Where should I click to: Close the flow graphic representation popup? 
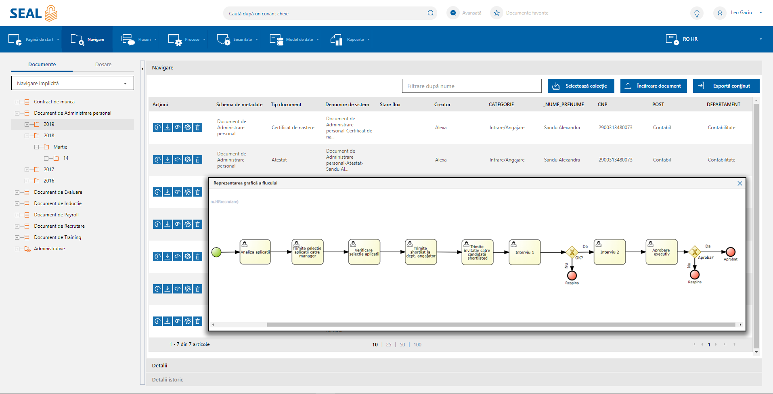click(740, 183)
